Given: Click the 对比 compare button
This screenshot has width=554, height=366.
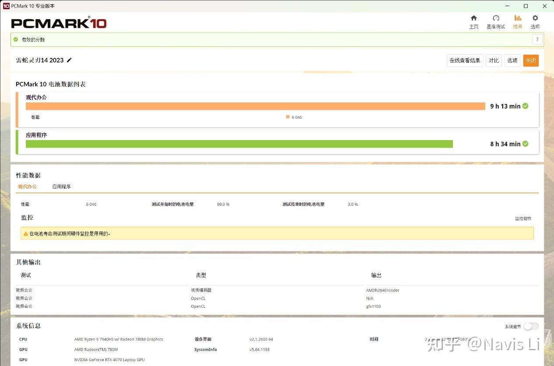Looking at the screenshot, I should [x=494, y=60].
